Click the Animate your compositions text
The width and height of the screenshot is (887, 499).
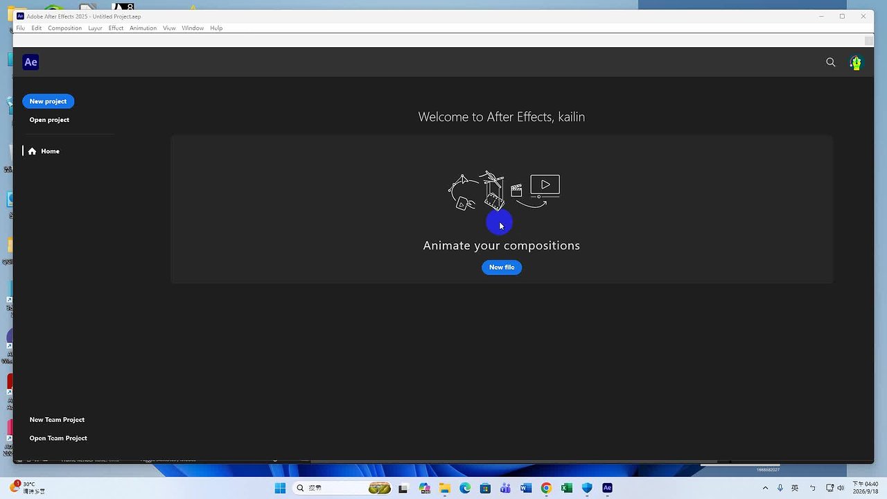[x=502, y=245]
